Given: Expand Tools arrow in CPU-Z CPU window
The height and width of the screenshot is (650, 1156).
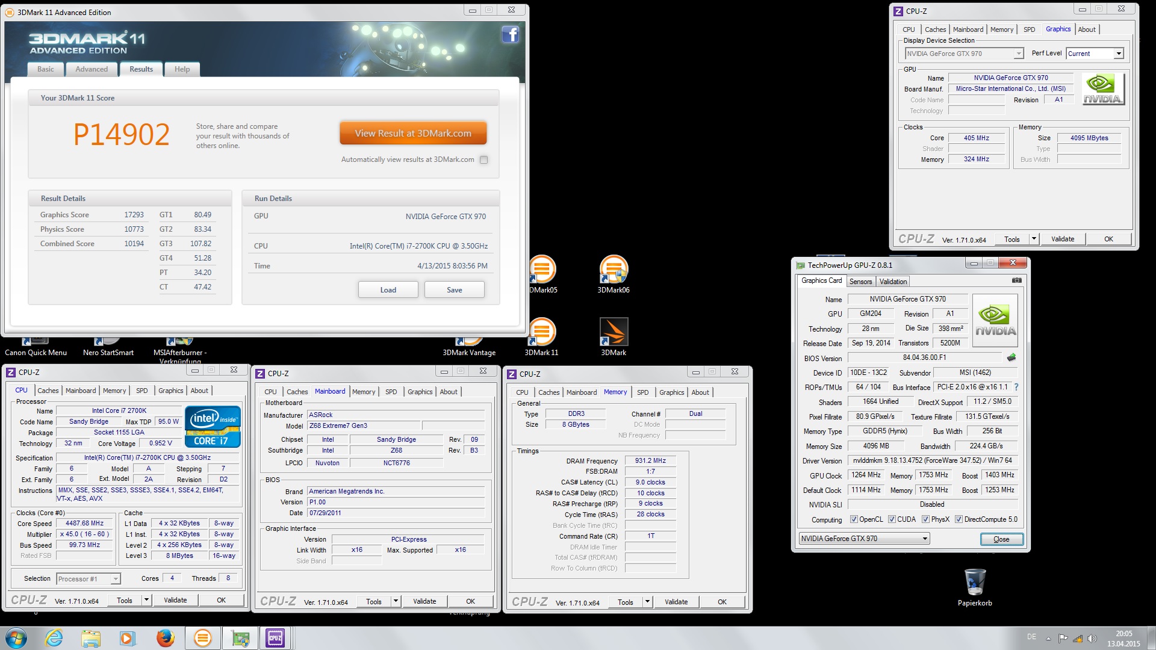Looking at the screenshot, I should (146, 600).
